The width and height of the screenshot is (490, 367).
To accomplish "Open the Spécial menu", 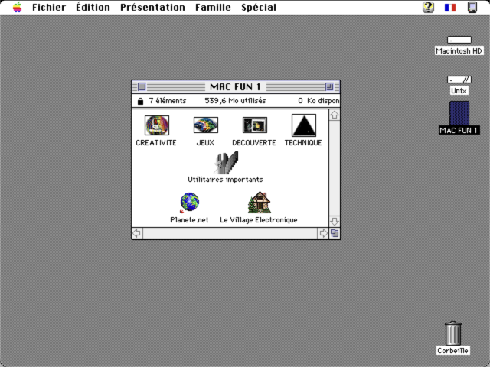I will tap(259, 7).
